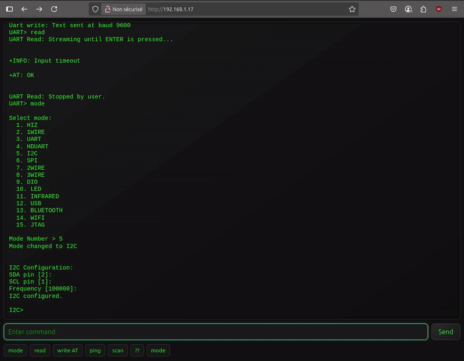Open the extensions puzzle icon
464x361 pixels.
click(x=423, y=9)
